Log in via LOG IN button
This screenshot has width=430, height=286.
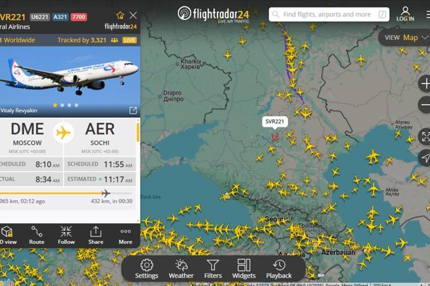pos(405,14)
